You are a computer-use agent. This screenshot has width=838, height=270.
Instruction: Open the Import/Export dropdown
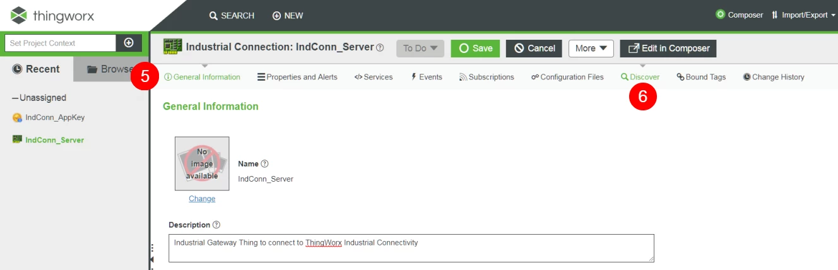tap(803, 15)
